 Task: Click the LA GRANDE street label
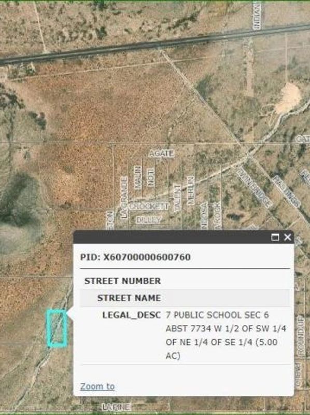[x=124, y=198]
